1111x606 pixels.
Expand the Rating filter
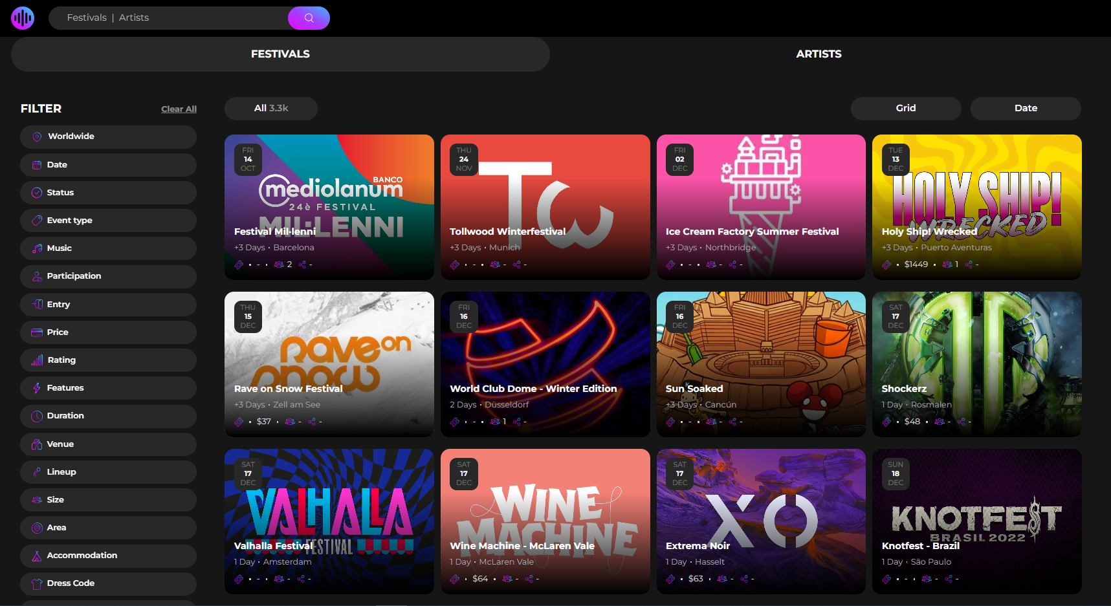[x=108, y=360]
